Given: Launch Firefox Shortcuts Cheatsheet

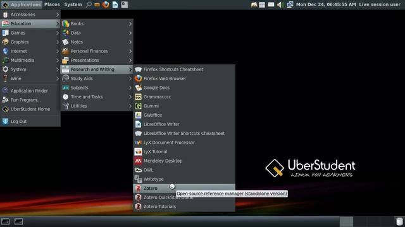Looking at the screenshot, I should (184, 69).
